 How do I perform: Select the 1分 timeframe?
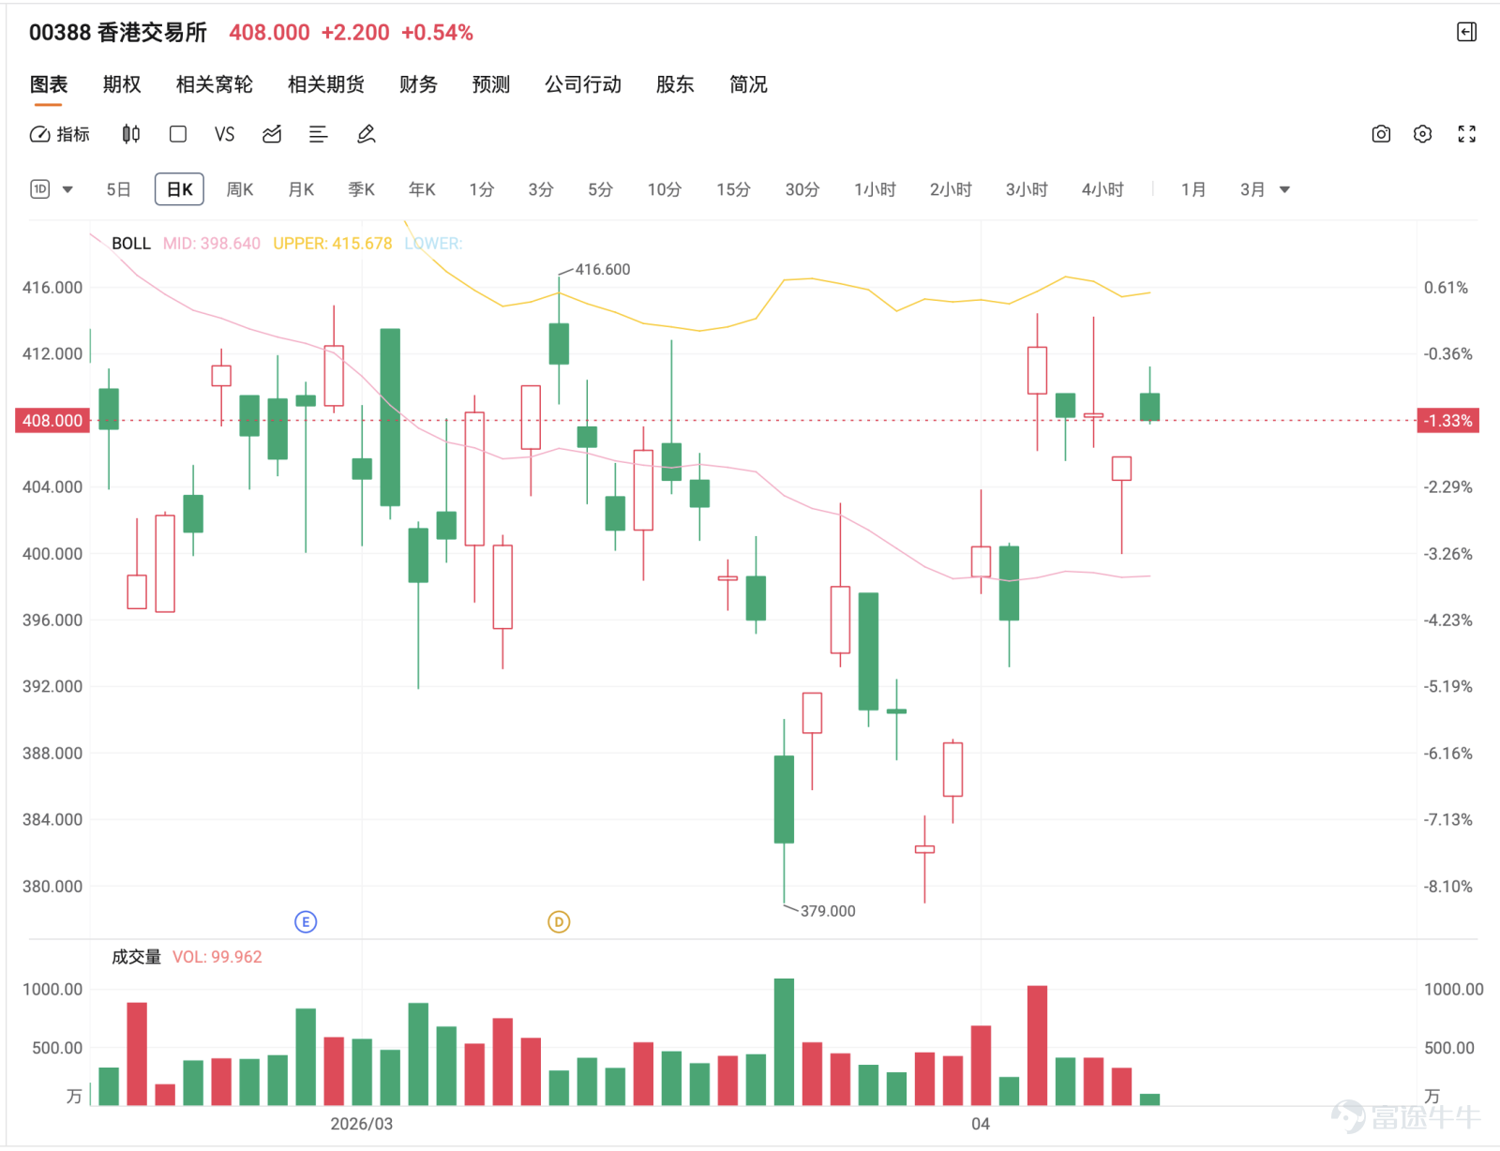coord(482,189)
